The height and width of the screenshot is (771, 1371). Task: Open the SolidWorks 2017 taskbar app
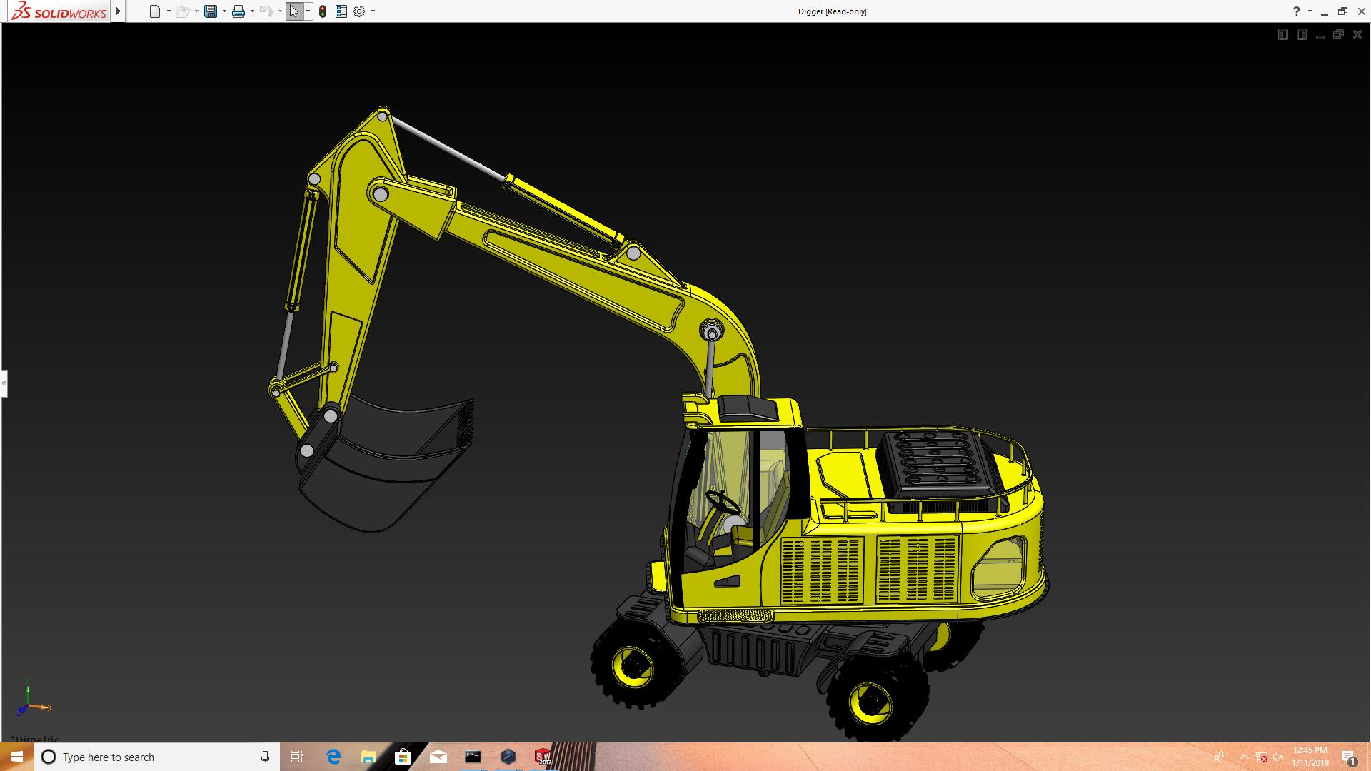(x=543, y=757)
